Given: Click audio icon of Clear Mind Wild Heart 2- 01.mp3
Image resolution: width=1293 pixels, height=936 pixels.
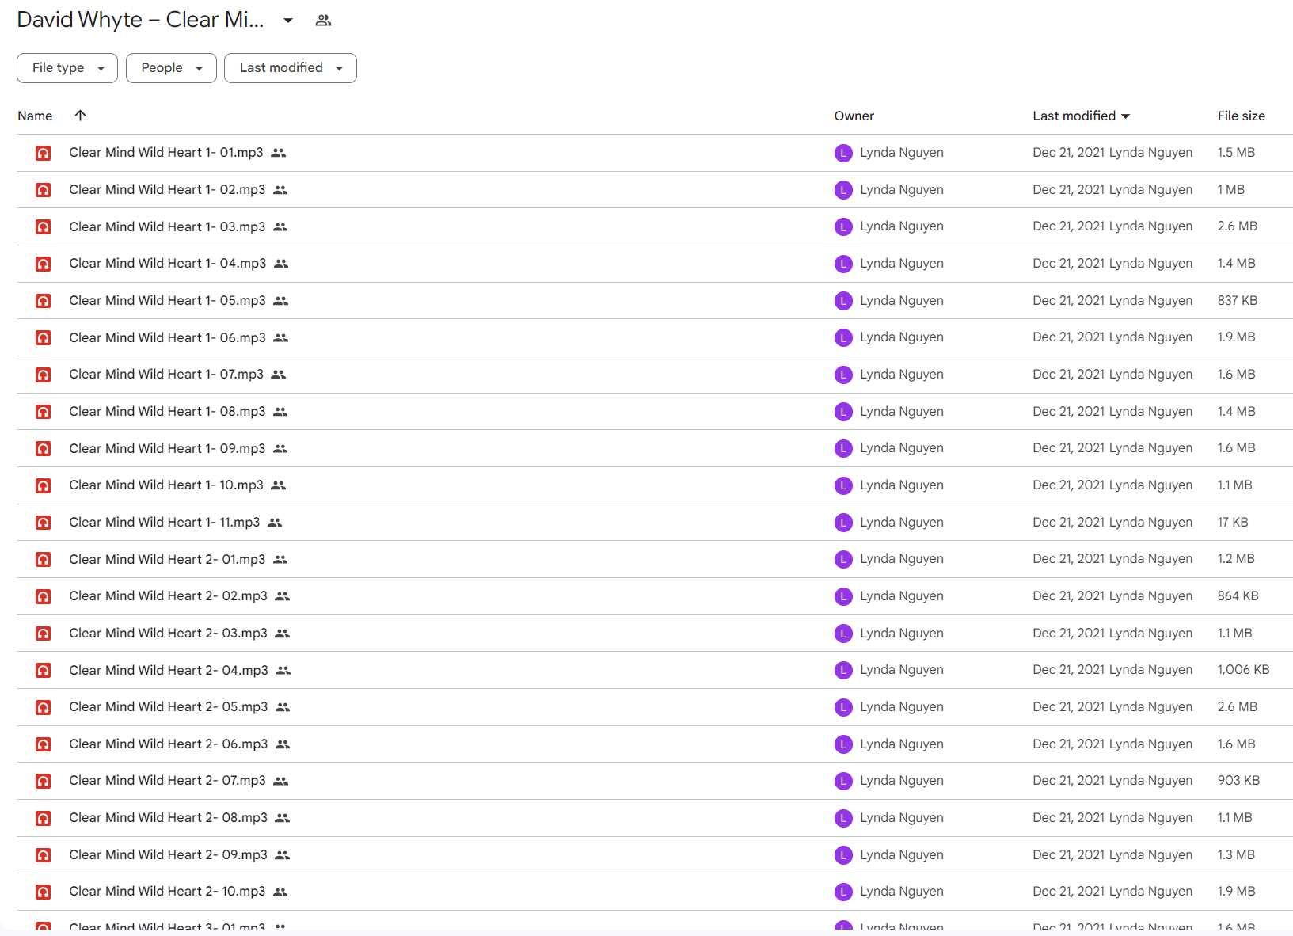Looking at the screenshot, I should (44, 559).
